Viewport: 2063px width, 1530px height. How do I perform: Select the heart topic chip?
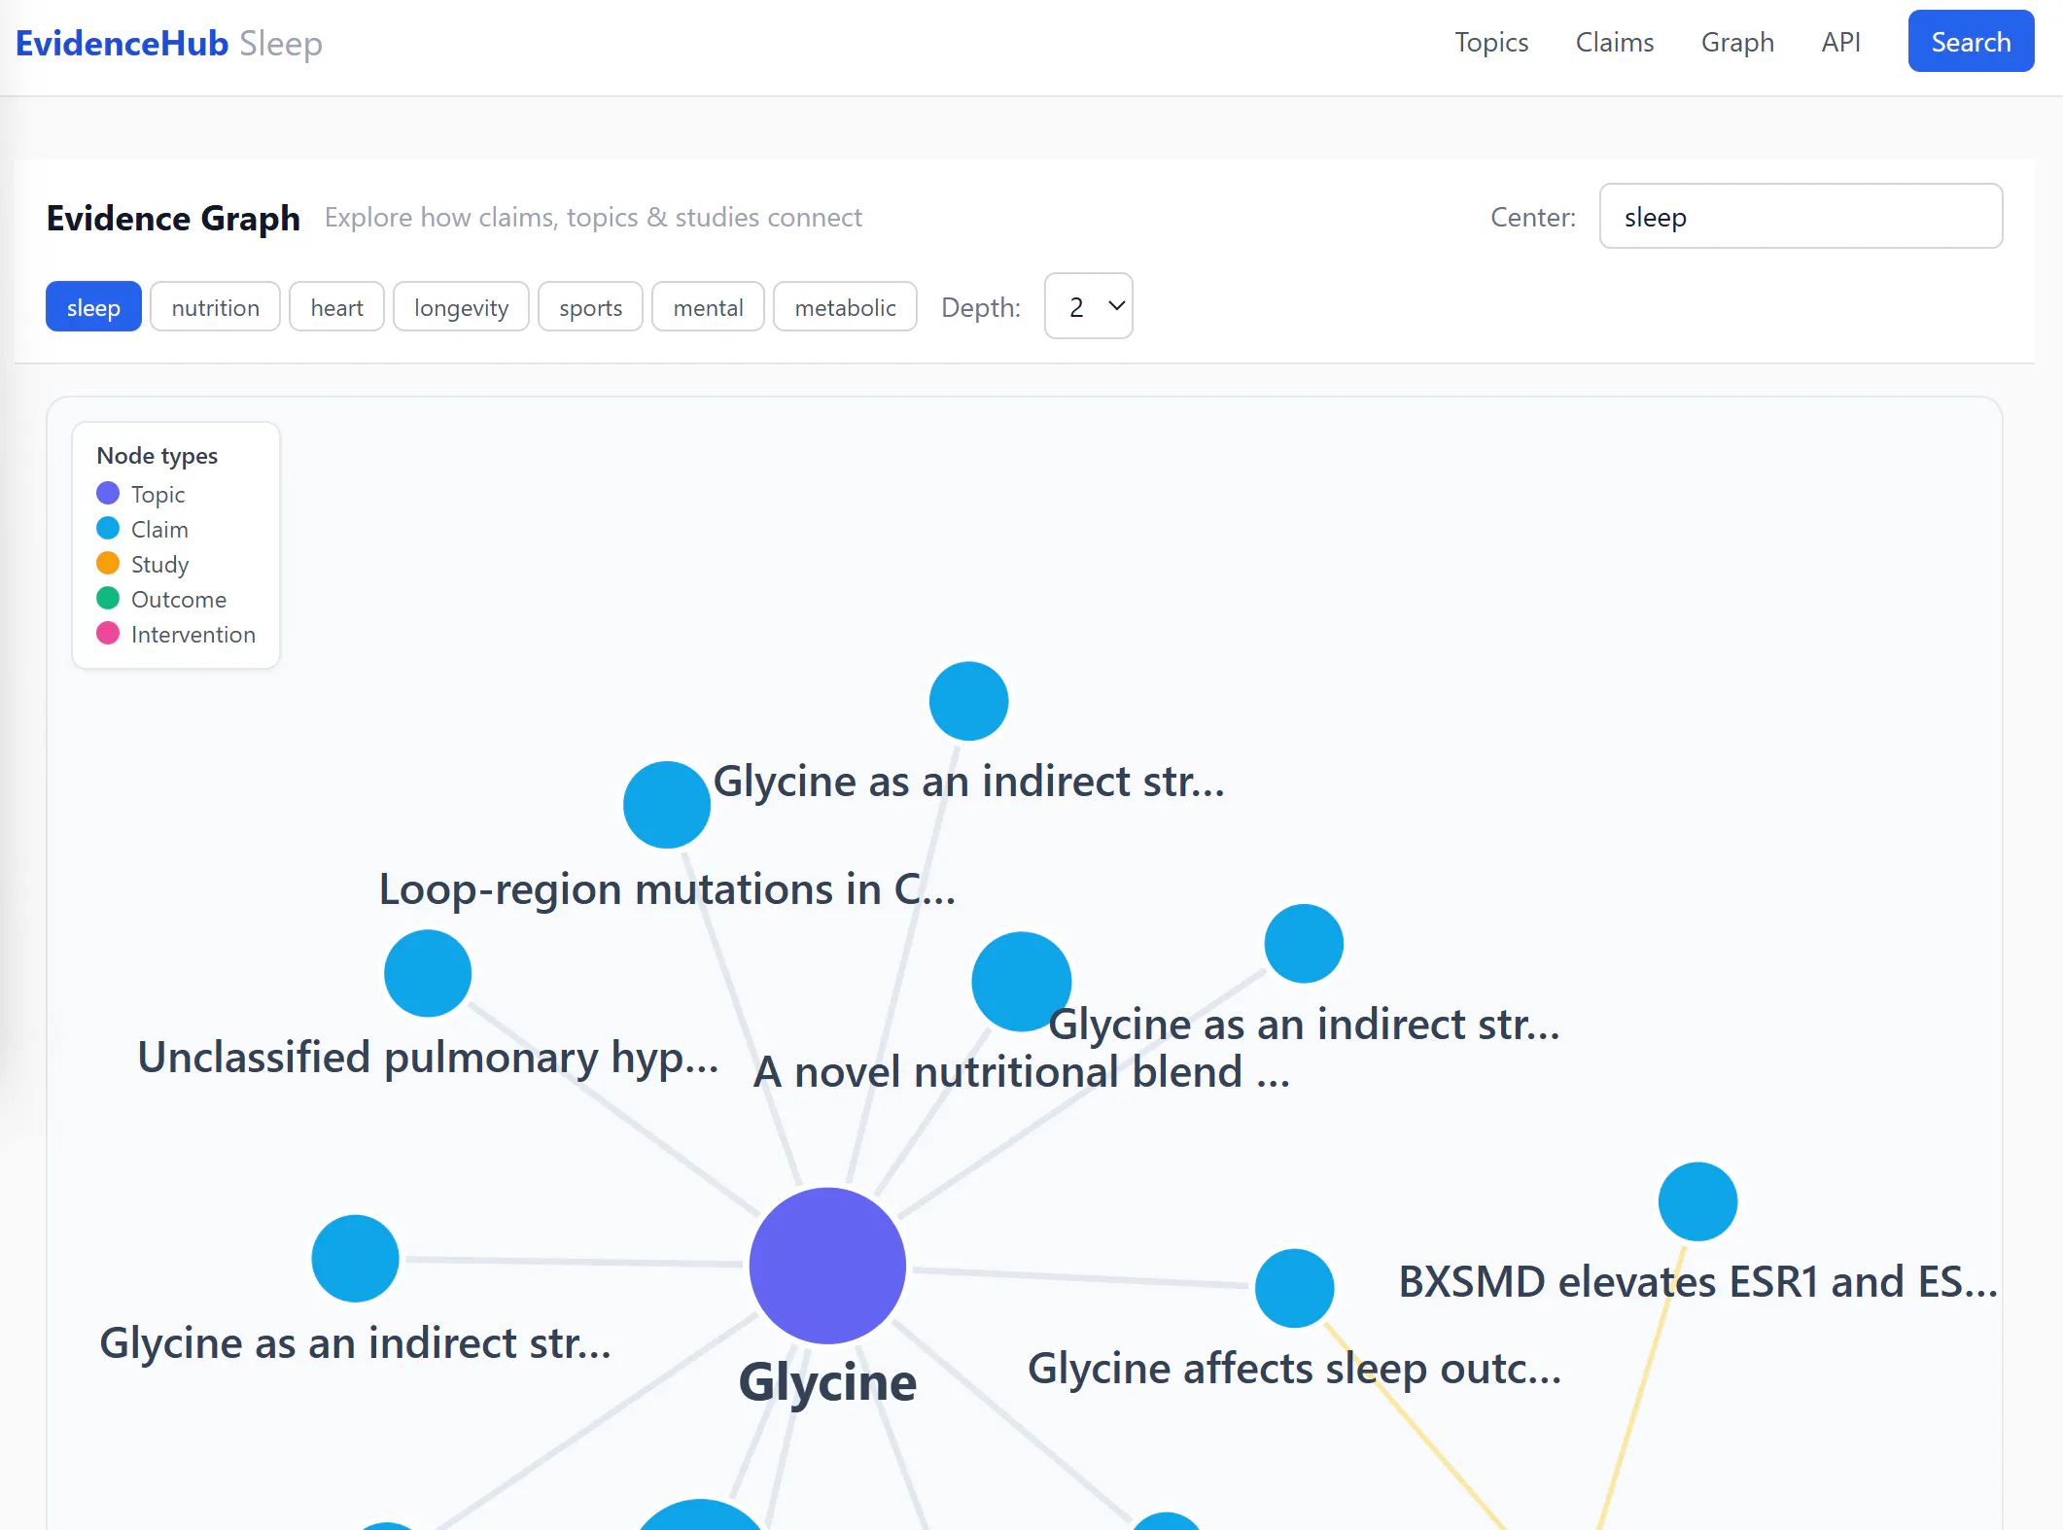[x=336, y=307]
